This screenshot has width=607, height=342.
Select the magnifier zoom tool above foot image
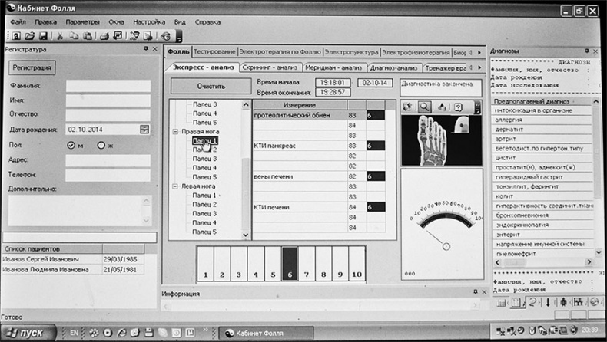[424, 107]
